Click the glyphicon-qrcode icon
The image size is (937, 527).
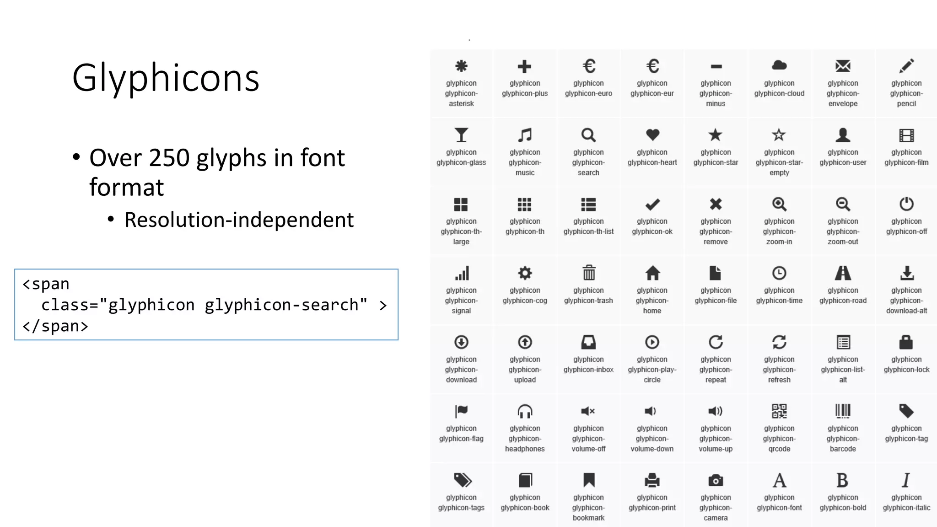pyautogui.click(x=779, y=411)
